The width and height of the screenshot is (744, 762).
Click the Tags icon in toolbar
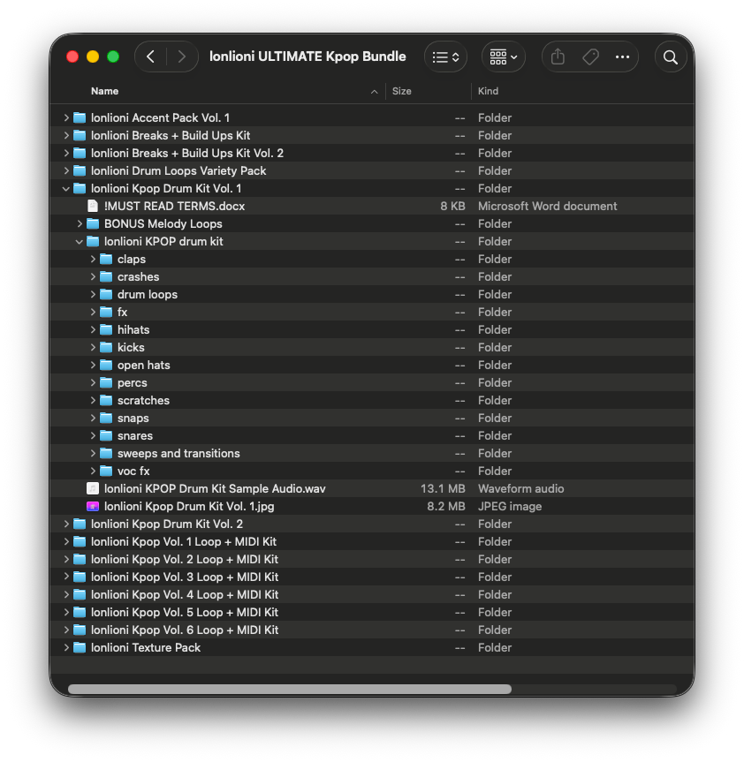pyautogui.click(x=590, y=57)
